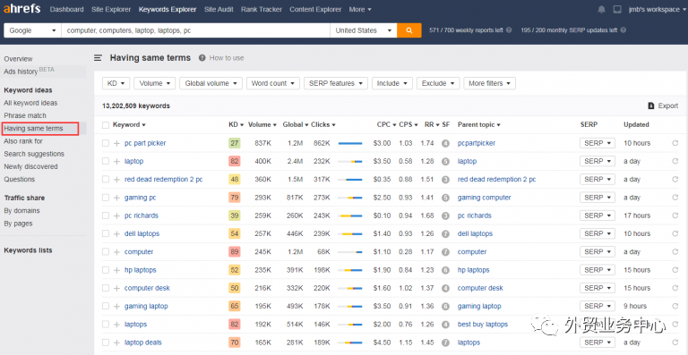Click the weekly reports left help icon

[509, 30]
